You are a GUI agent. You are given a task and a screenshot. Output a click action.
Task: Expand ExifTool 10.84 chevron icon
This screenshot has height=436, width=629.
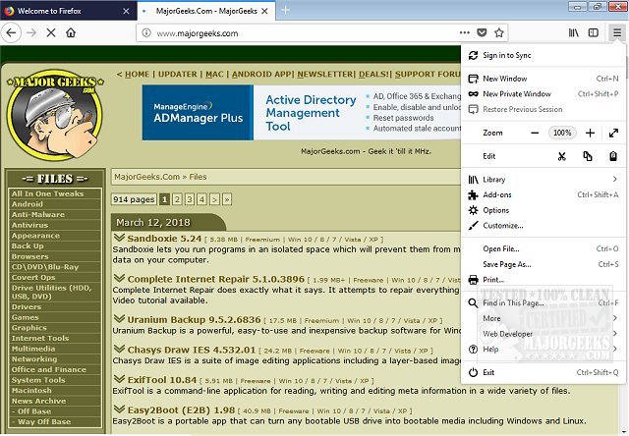click(x=119, y=379)
